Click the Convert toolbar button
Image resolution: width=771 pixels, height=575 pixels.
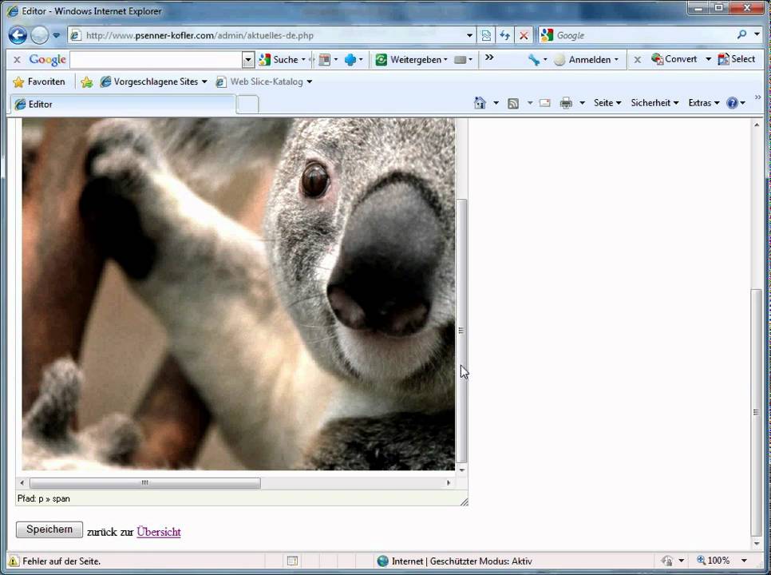[x=674, y=59]
